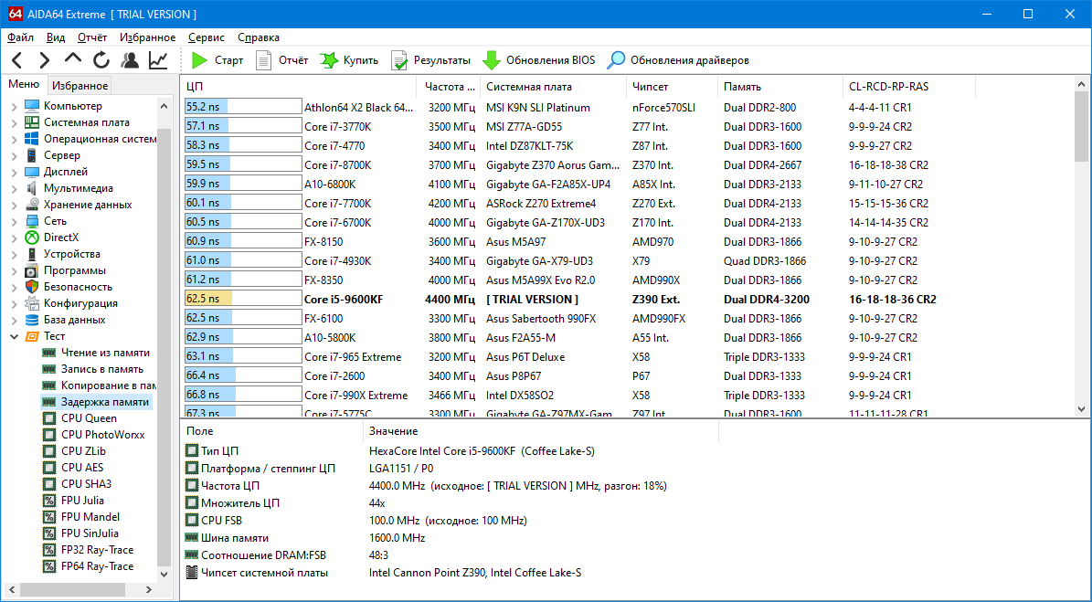Start the benchmark with Старт

217,60
